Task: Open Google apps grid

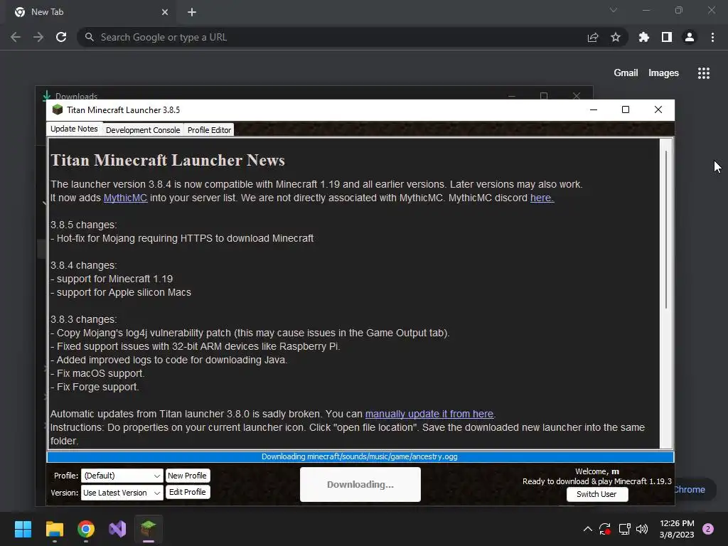Action: pyautogui.click(x=704, y=73)
